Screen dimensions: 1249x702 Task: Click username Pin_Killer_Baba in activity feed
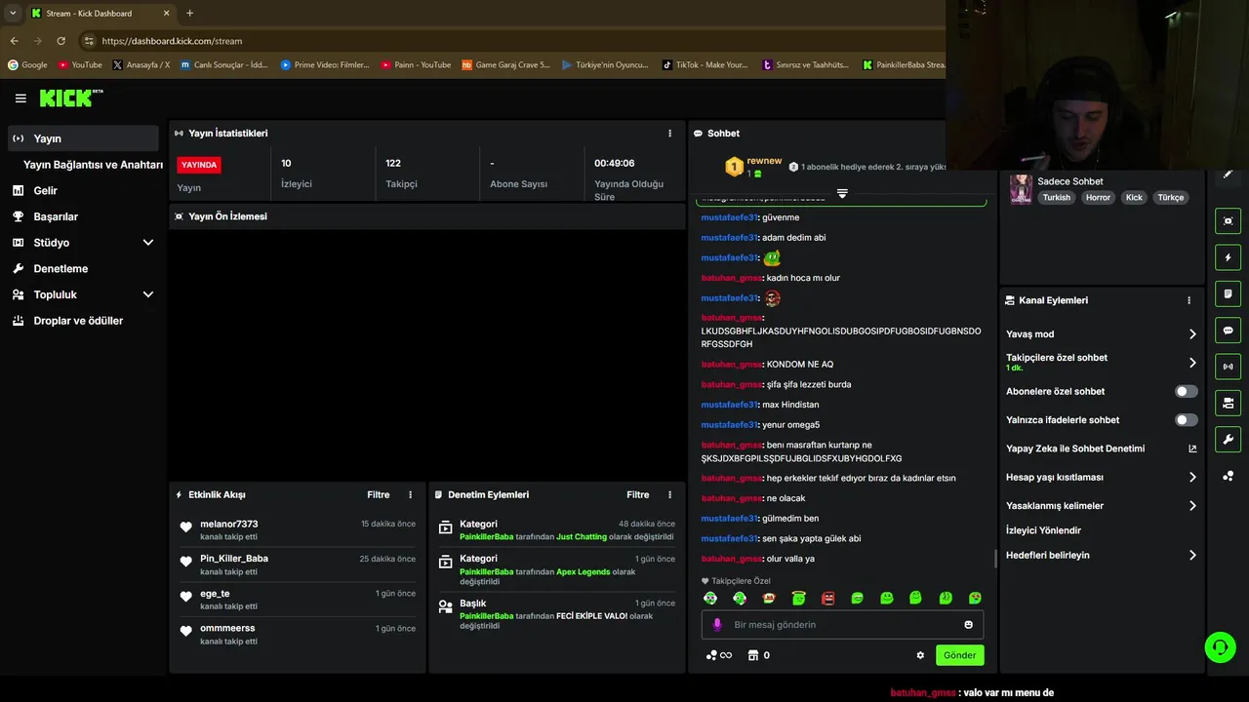pyautogui.click(x=234, y=559)
